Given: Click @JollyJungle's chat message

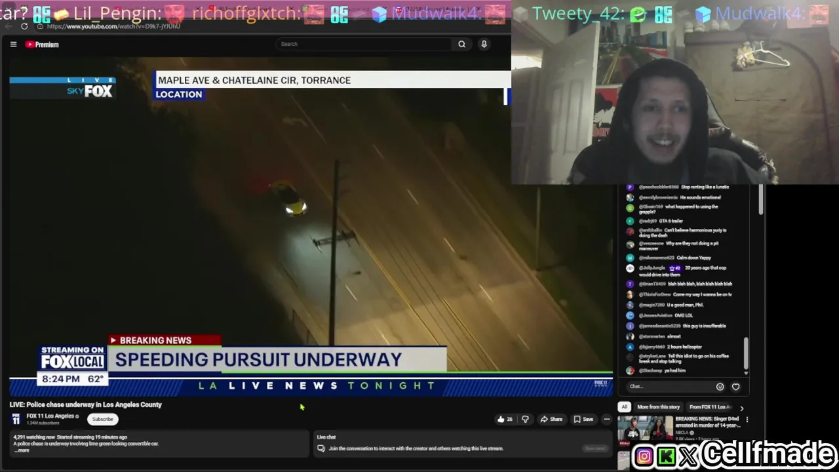Looking at the screenshot, I should (x=682, y=271).
